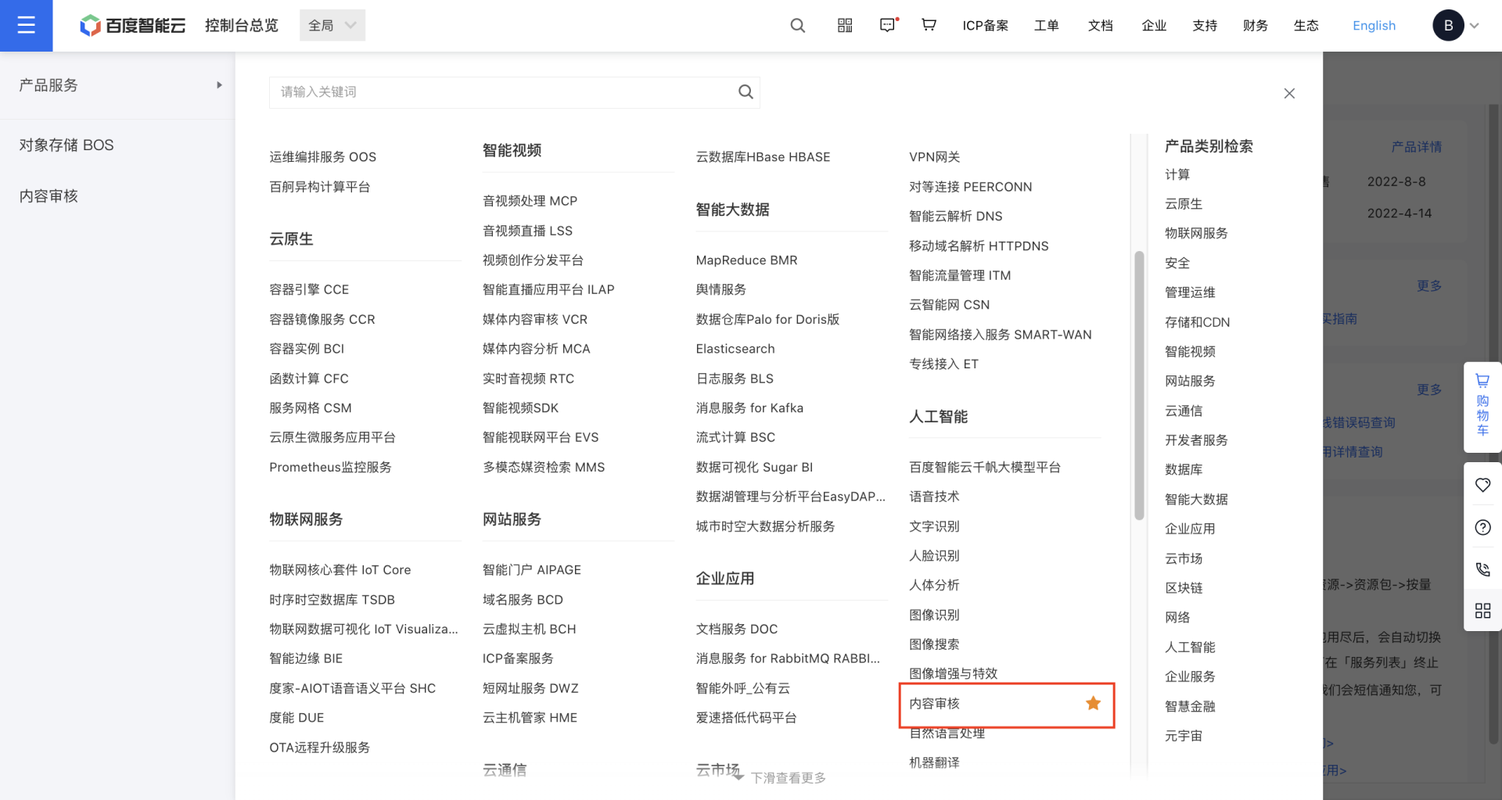Click the heart favorites side icon

click(1482, 485)
